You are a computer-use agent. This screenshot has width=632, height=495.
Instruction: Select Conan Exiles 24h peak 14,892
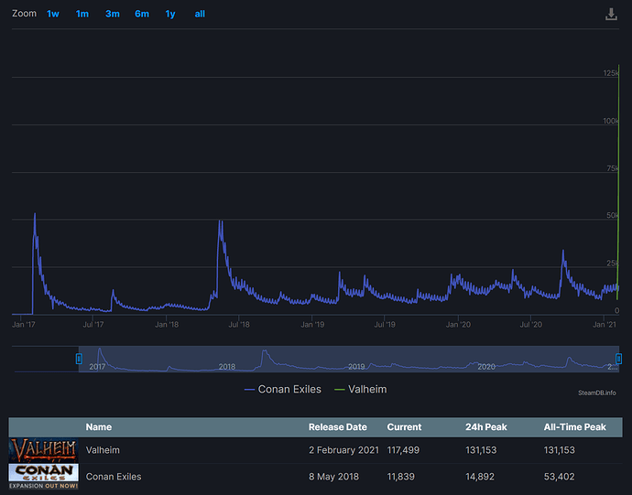(x=480, y=477)
